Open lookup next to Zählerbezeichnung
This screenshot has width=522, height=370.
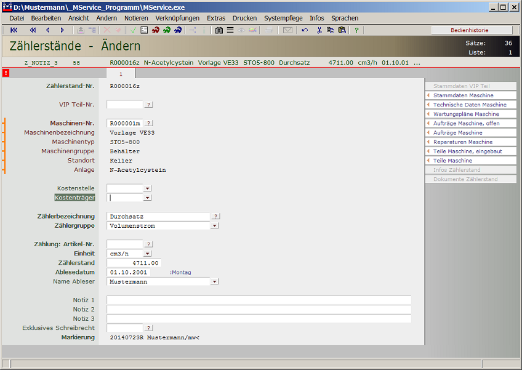coord(215,216)
